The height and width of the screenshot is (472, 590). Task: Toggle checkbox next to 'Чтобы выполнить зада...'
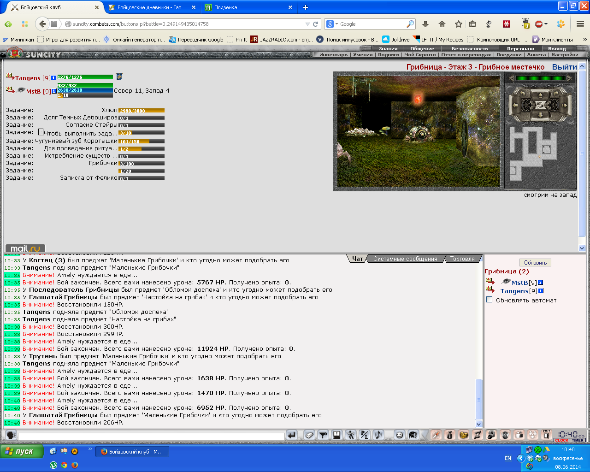pos(41,132)
